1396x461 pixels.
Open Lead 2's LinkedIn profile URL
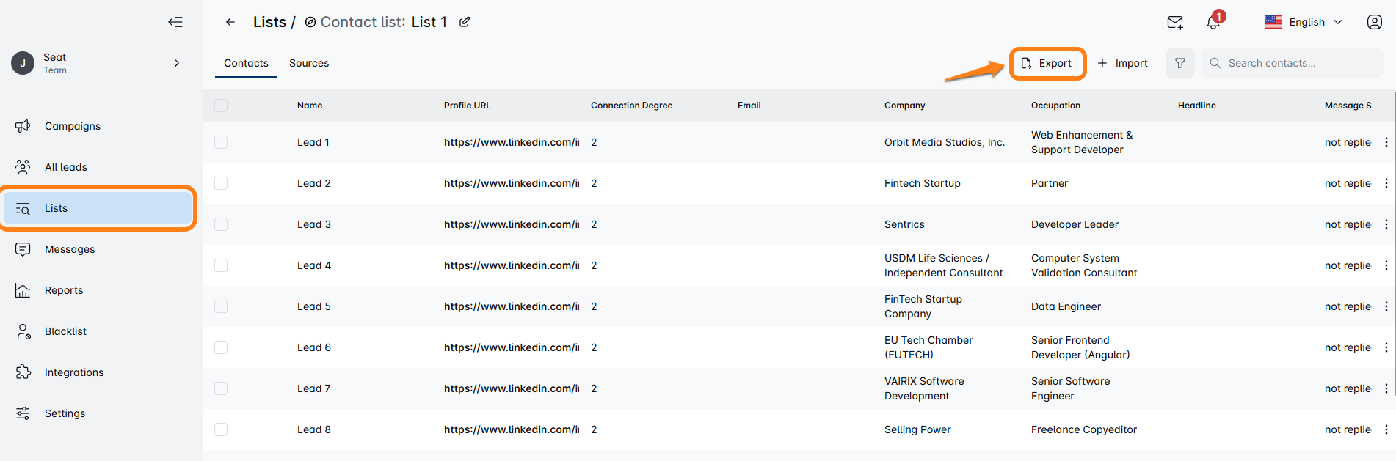coord(511,183)
